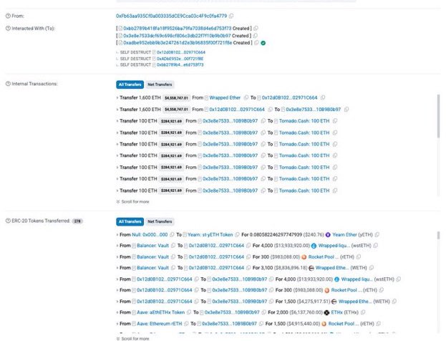Copy Yearn Ether (yETH) token address

(377, 235)
